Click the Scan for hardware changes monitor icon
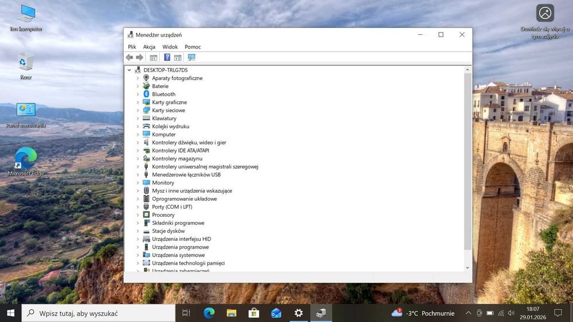The image size is (573, 322). [x=191, y=57]
